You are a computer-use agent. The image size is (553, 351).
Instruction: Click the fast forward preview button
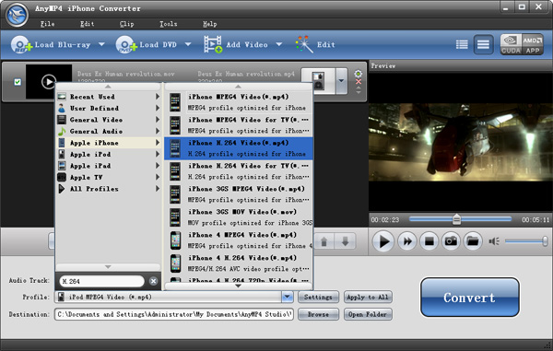tap(407, 241)
